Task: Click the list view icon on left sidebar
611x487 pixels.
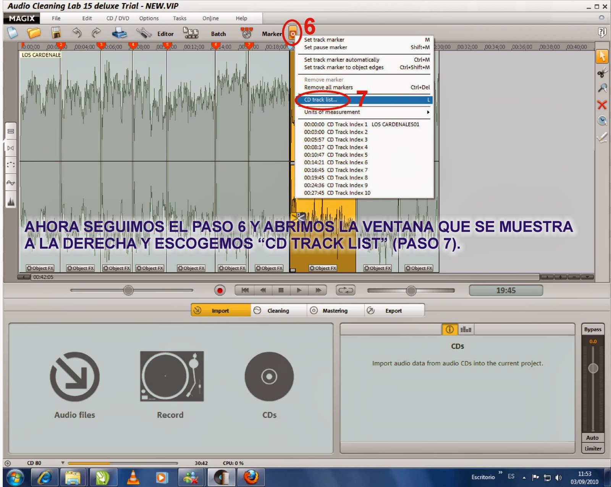Action: (11, 131)
